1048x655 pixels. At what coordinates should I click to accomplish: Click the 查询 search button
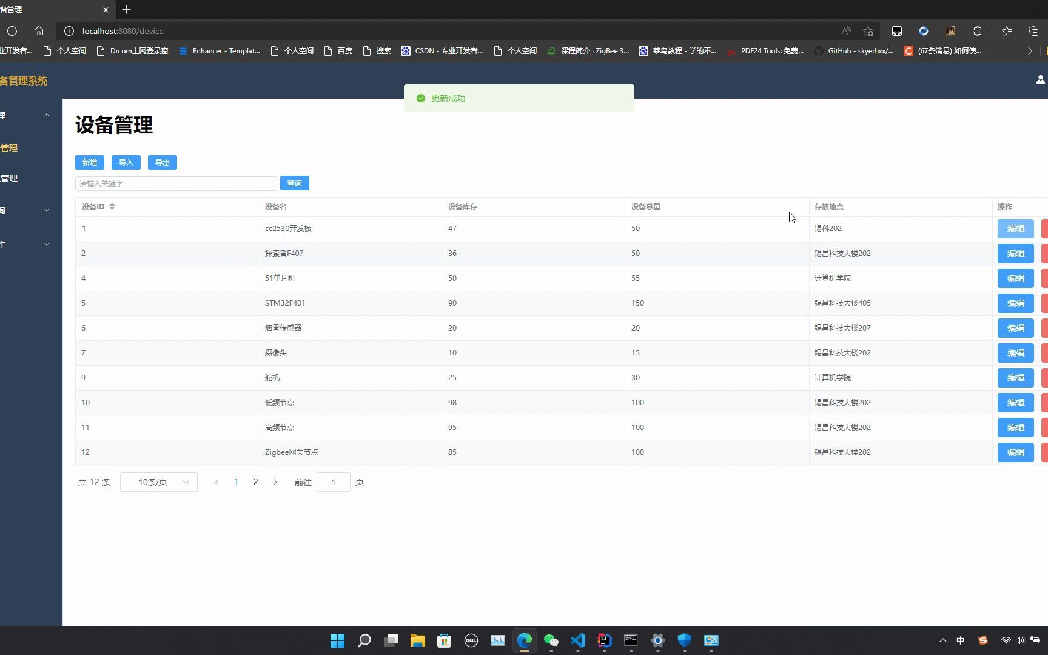point(295,183)
